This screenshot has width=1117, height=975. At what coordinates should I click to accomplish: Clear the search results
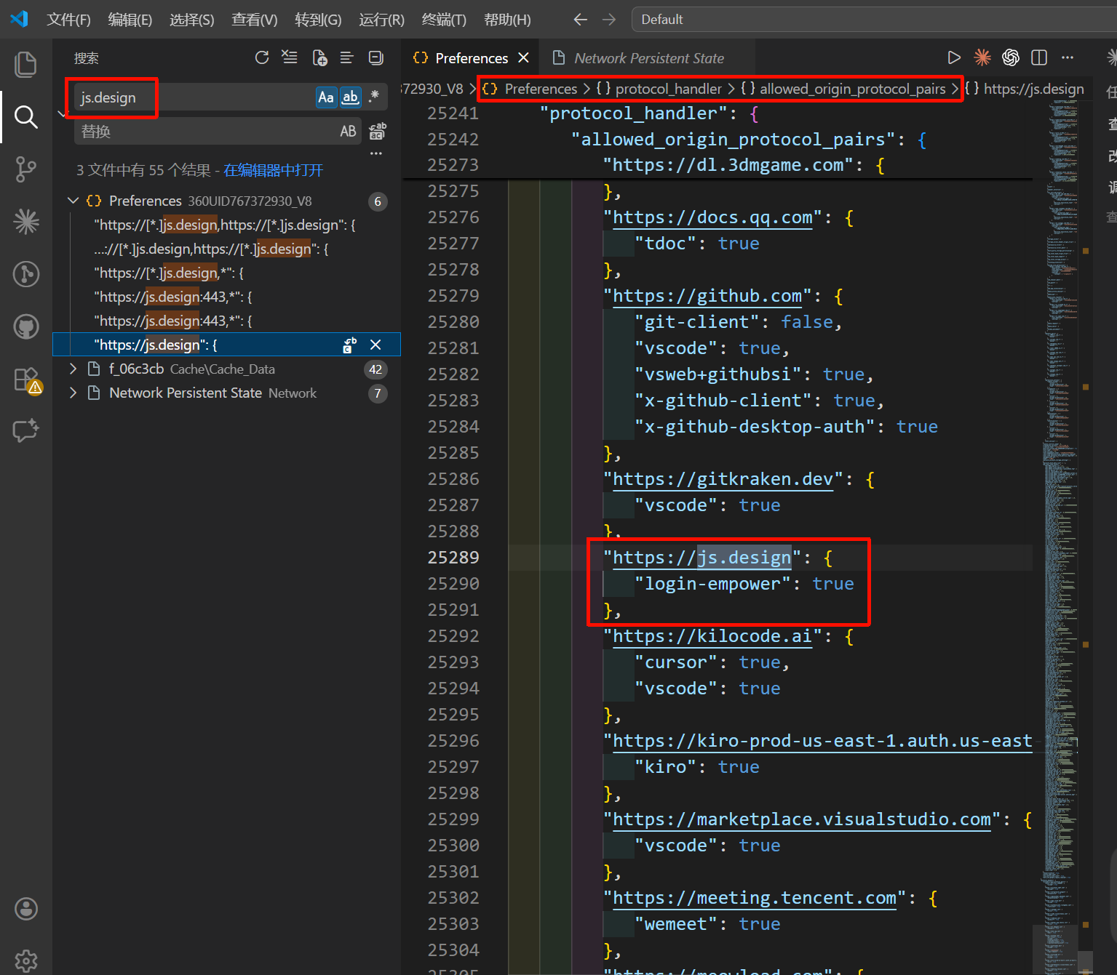tap(290, 57)
